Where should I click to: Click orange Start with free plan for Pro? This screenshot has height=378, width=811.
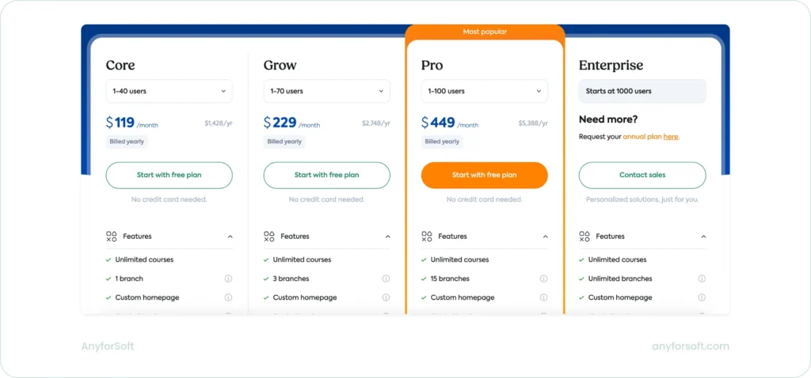point(484,175)
